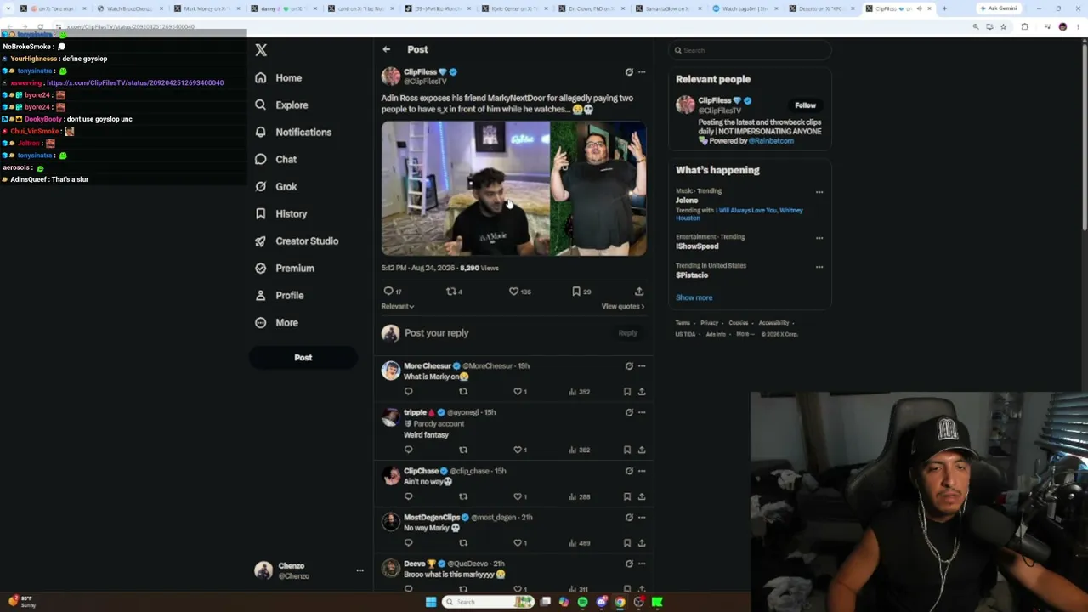Open View quotes link
Screen dimensions: 1088x612
coord(623,307)
